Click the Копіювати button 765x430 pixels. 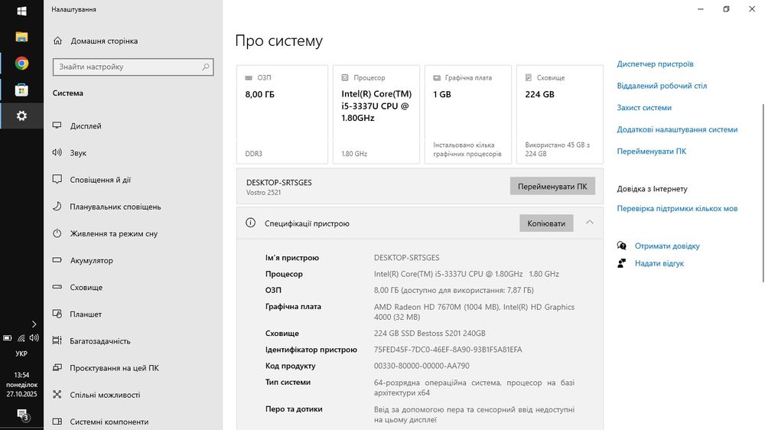click(x=546, y=223)
